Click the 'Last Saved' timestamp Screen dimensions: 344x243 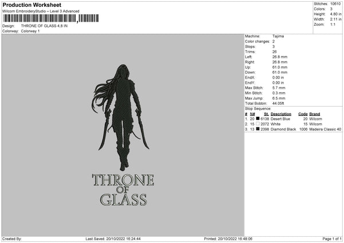(x=113, y=239)
